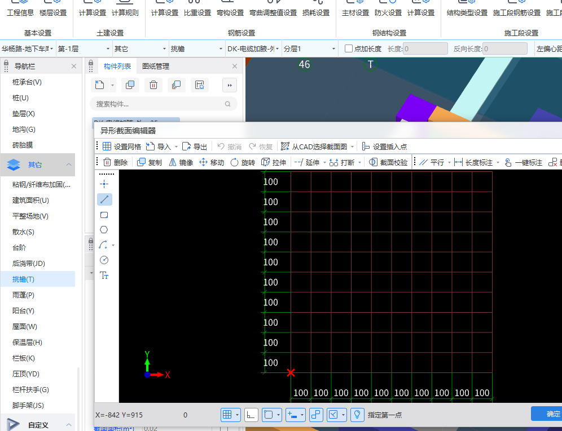Switch to 构件列表 tab
This screenshot has height=431, width=562.
click(x=117, y=66)
